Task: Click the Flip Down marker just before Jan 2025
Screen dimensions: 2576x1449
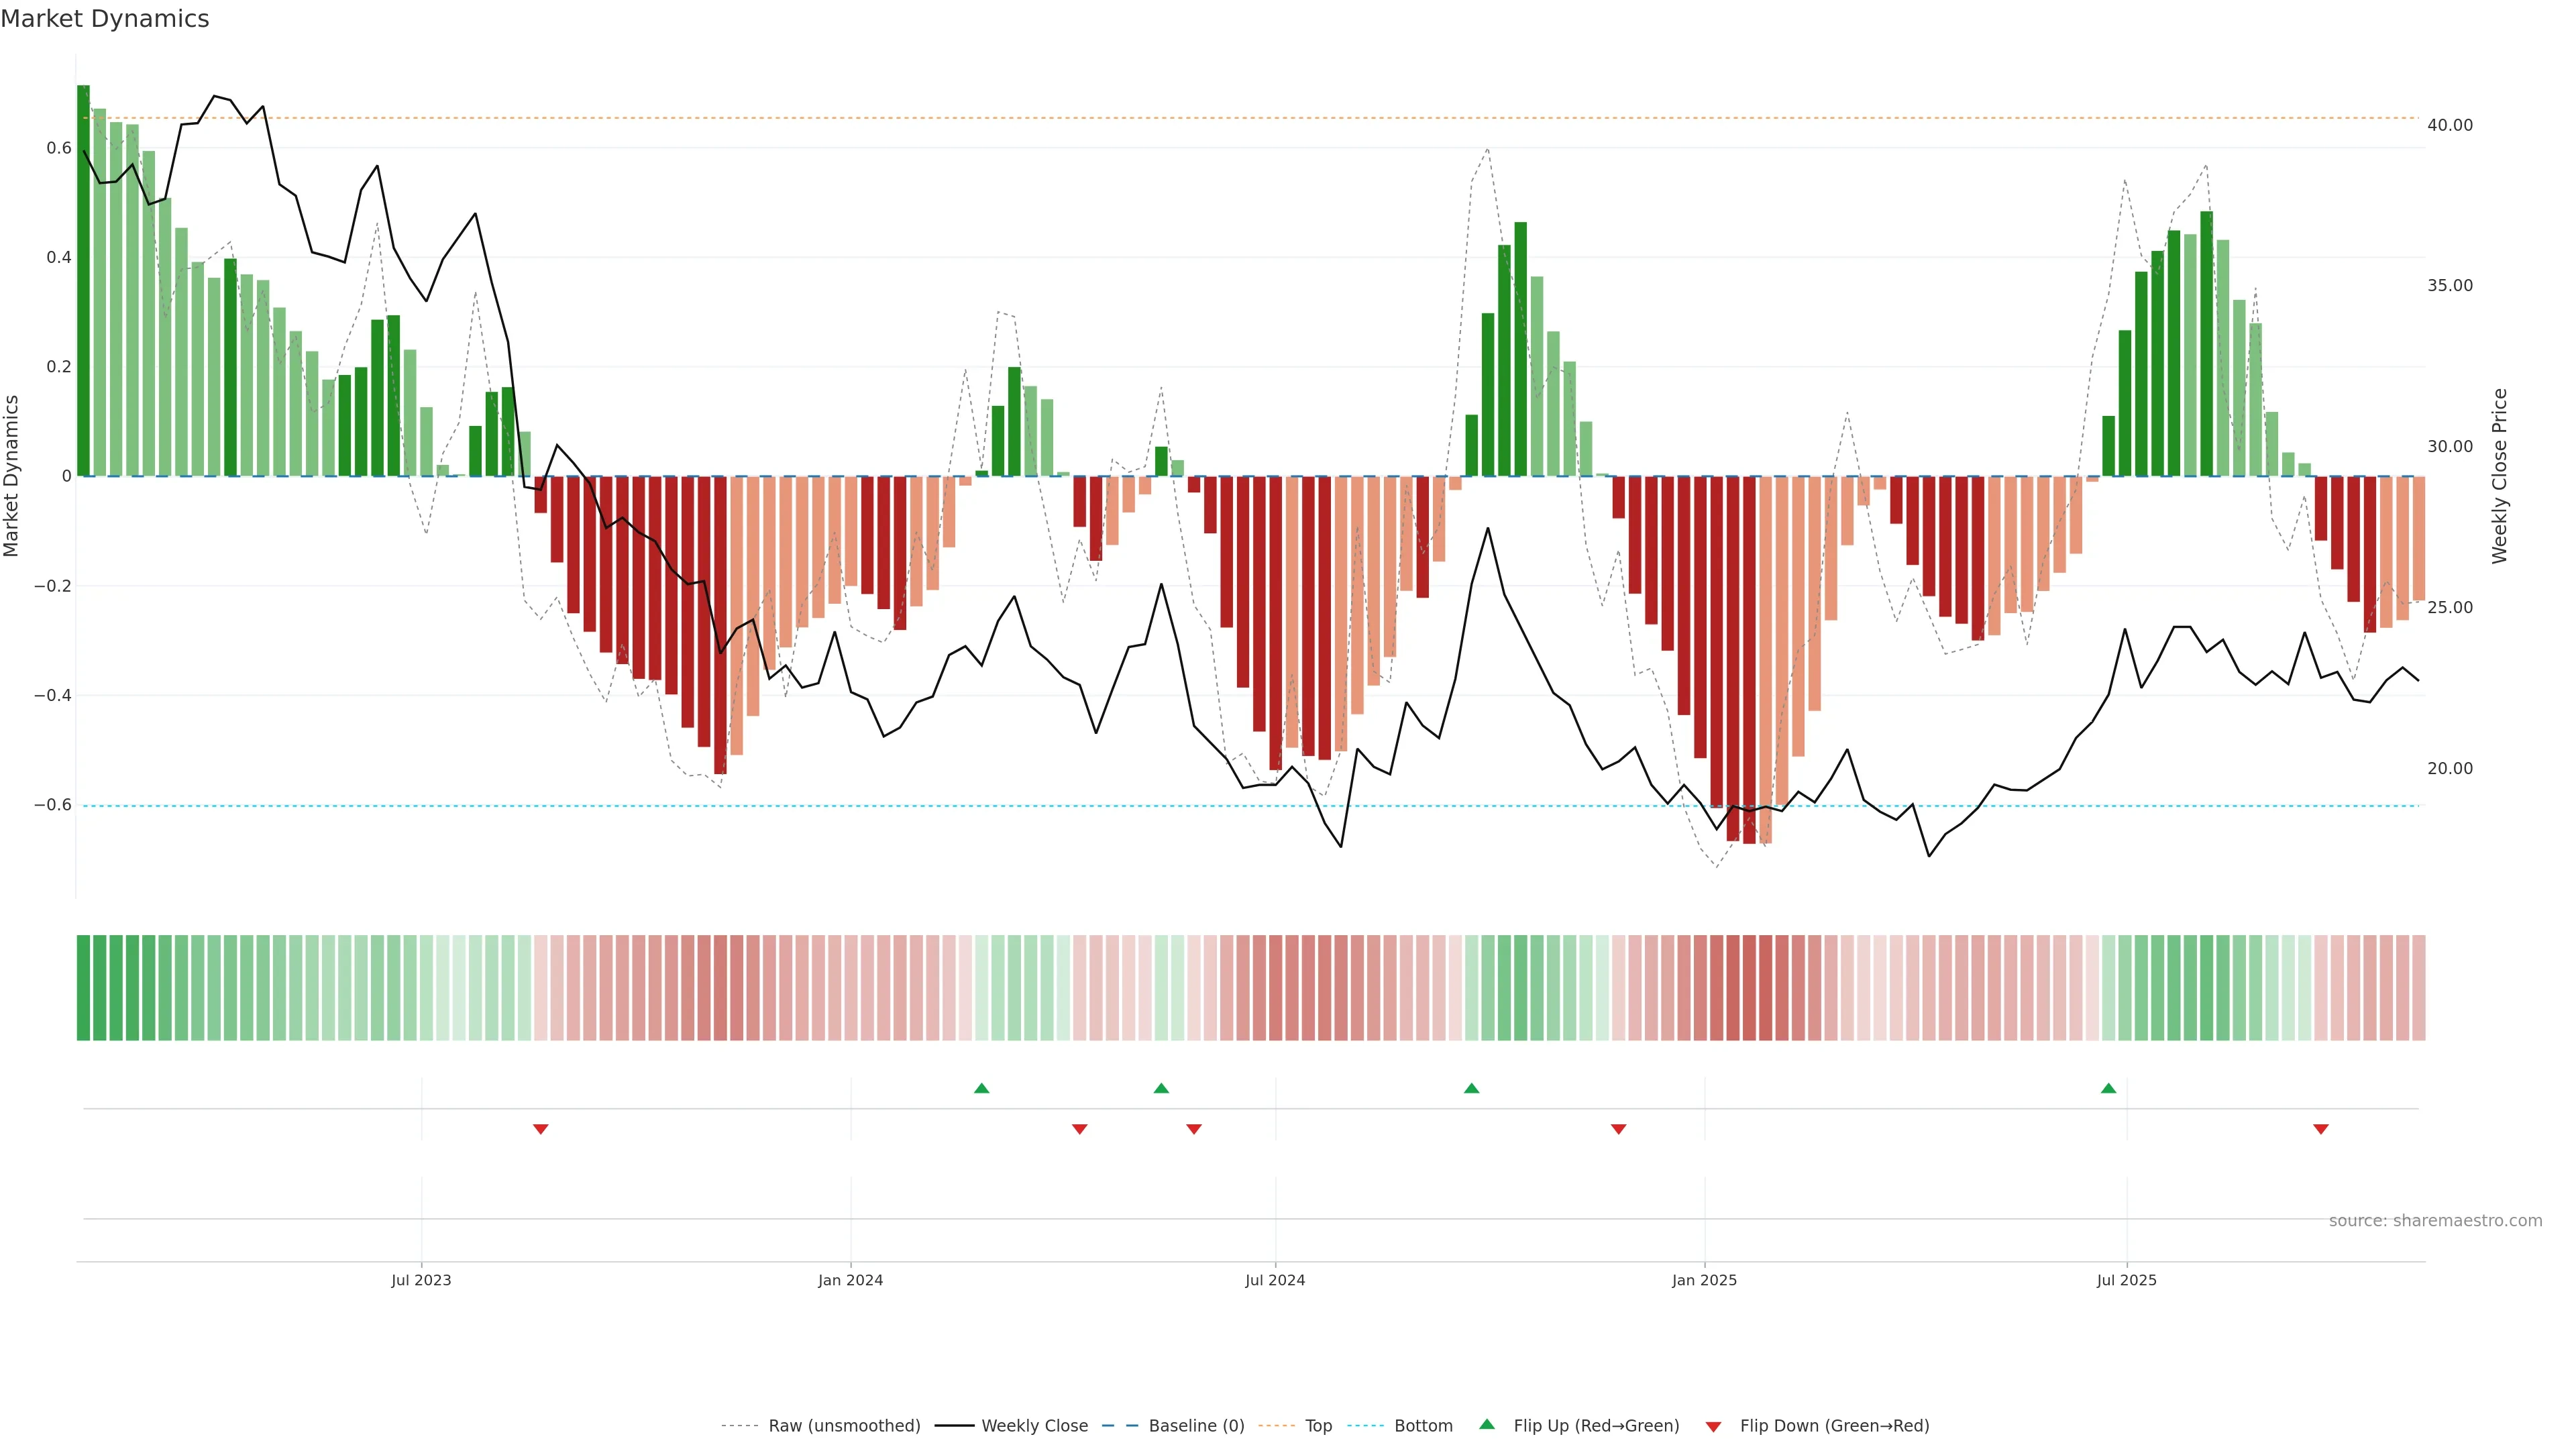Action: (1618, 1129)
